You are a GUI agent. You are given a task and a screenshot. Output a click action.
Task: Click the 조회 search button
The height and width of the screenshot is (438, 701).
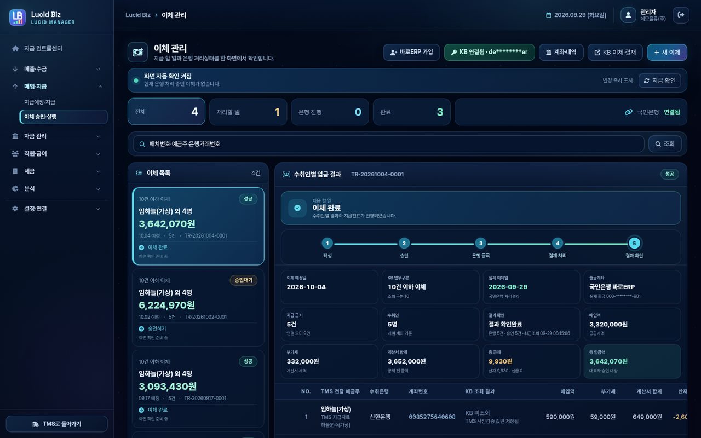pyautogui.click(x=665, y=144)
